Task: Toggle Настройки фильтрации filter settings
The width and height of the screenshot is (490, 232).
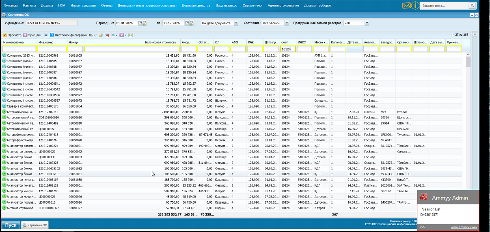Action: (73, 35)
